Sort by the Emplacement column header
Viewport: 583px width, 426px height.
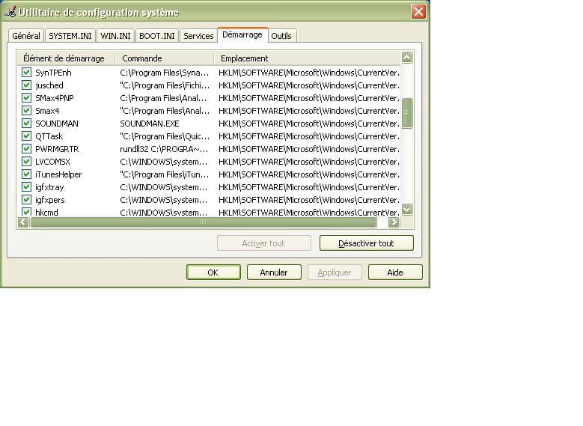click(x=307, y=58)
